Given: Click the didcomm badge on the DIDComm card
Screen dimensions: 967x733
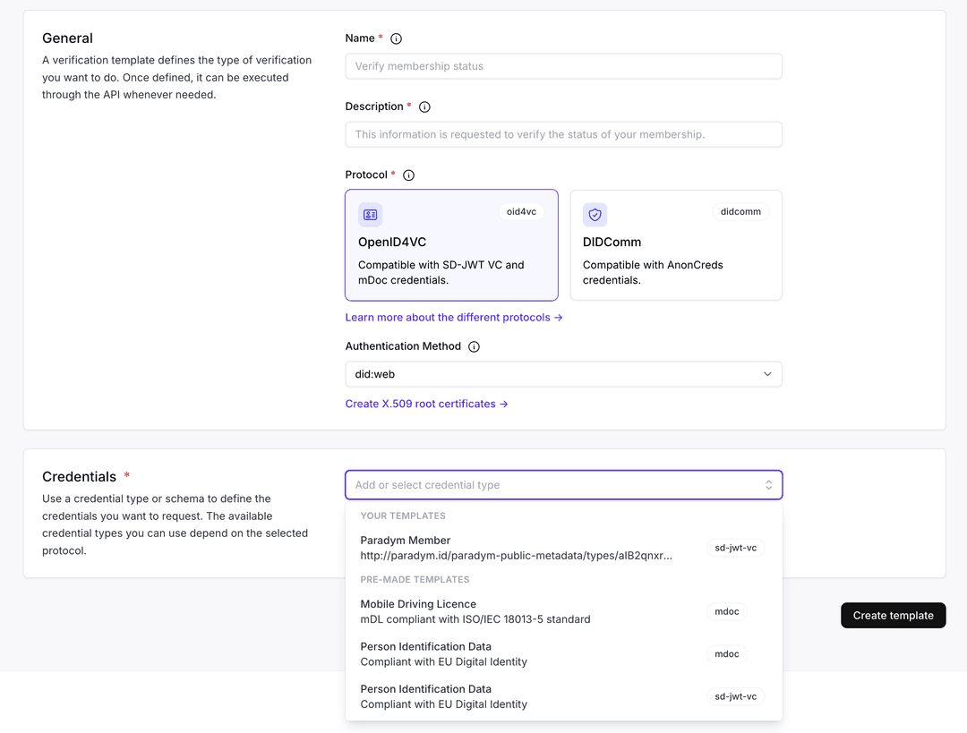Looking at the screenshot, I should (x=740, y=211).
